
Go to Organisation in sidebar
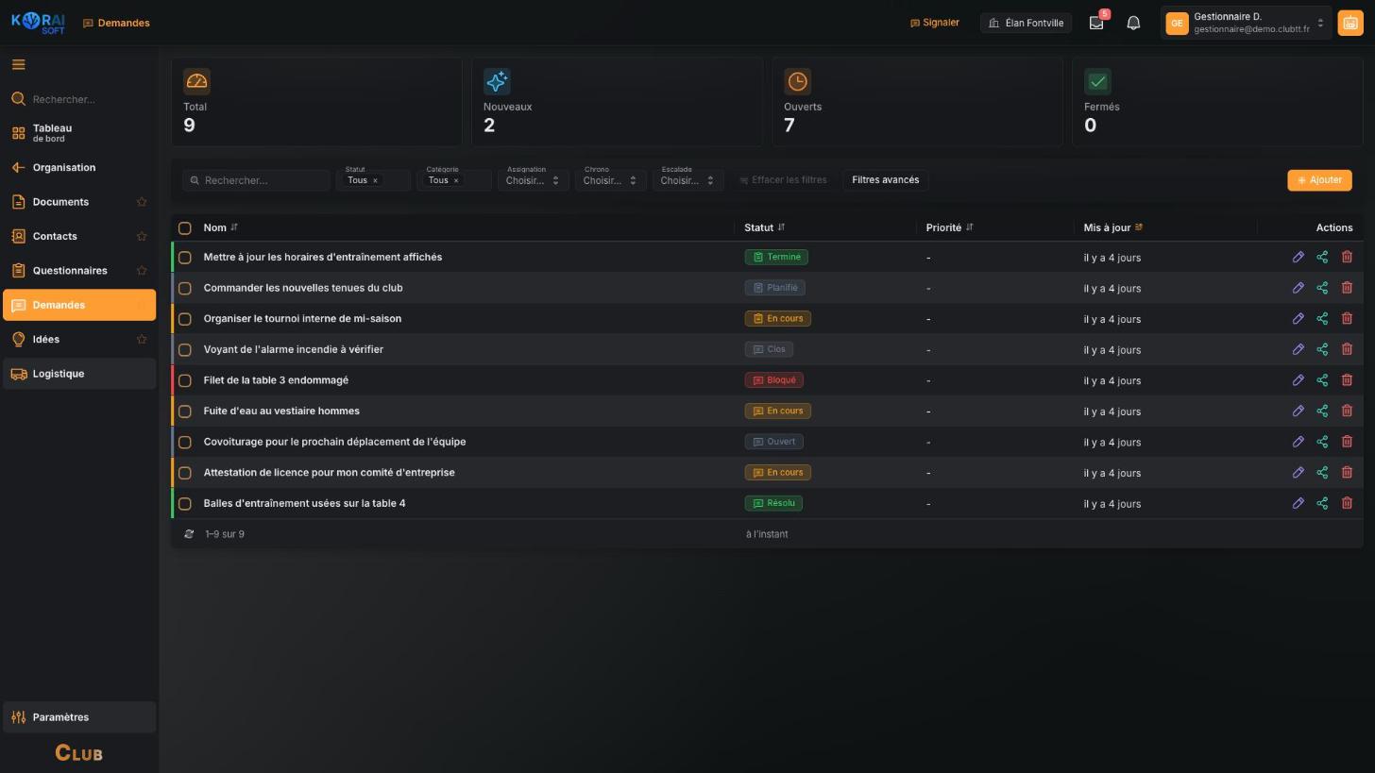click(79, 168)
